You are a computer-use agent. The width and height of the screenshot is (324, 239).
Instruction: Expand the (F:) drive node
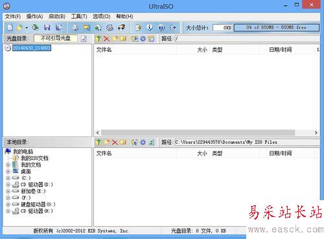[x=8, y=198]
